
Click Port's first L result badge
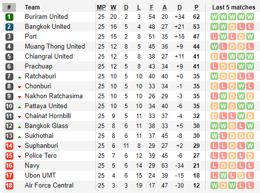[214, 37]
